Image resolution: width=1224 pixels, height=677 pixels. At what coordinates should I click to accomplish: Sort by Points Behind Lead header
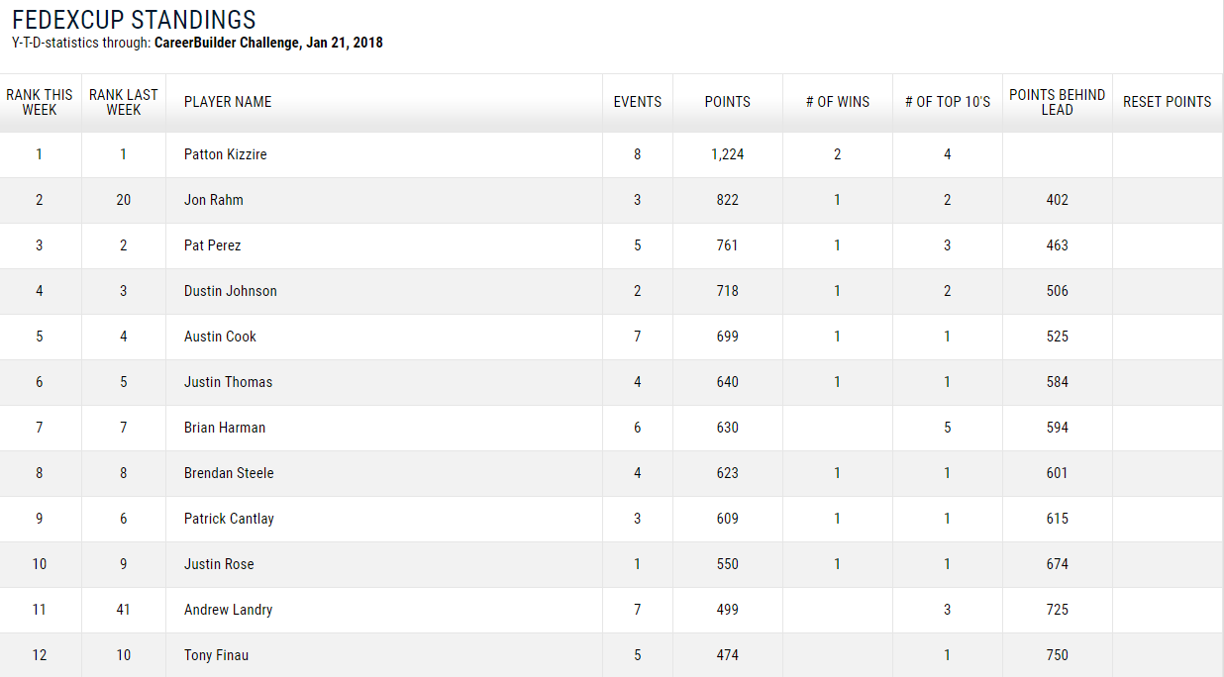pyautogui.click(x=1058, y=102)
